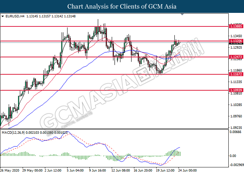
Task: Click the 16 Jun 20:00 time label
Action: tap(143, 171)
